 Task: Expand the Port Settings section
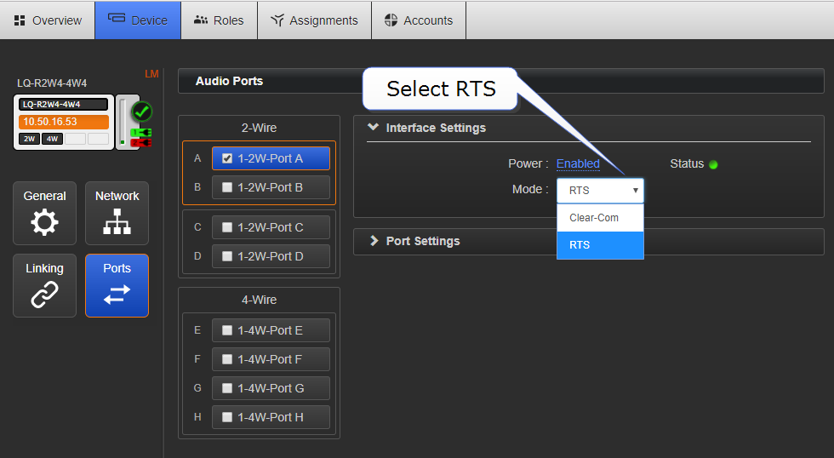423,241
